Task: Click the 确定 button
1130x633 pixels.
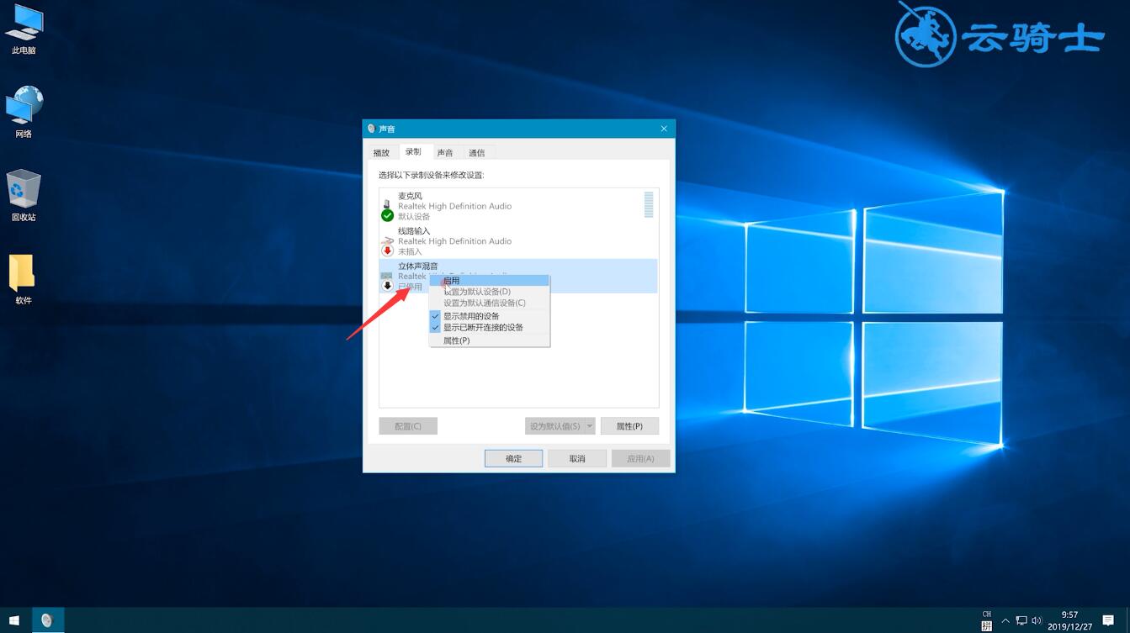Action: (513, 458)
